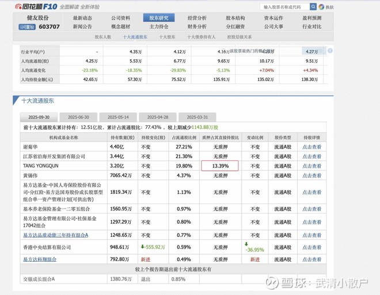Click the 新进 status for 易方达科翔混合
The height and width of the screenshot is (295, 380).
coord(146,259)
